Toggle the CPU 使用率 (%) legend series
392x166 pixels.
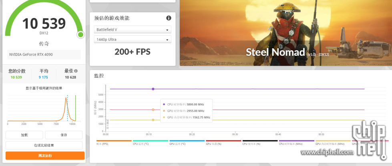pos(260,142)
